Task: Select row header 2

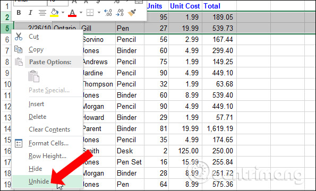Action: coord(7,18)
